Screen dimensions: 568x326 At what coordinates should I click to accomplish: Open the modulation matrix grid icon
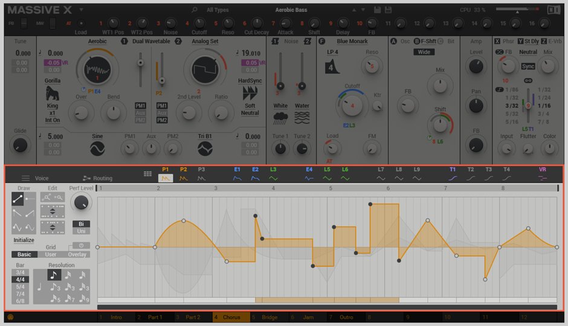(x=147, y=174)
